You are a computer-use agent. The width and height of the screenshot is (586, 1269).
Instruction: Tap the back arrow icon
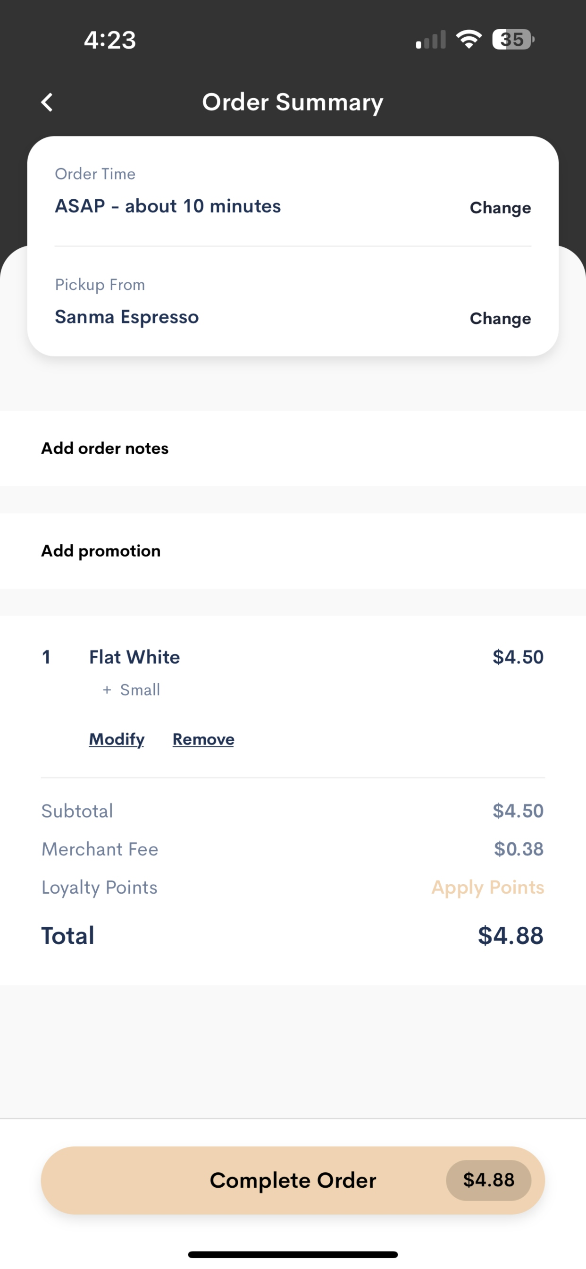pos(47,102)
